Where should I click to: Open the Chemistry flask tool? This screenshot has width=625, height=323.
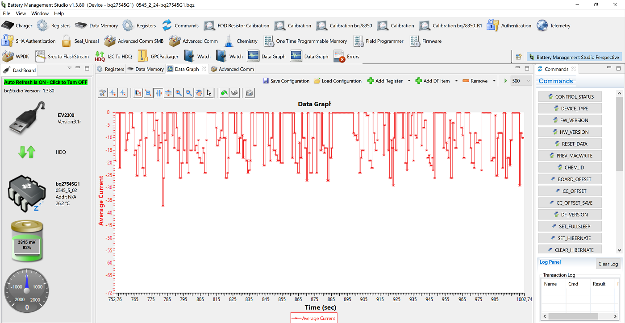tap(240, 41)
